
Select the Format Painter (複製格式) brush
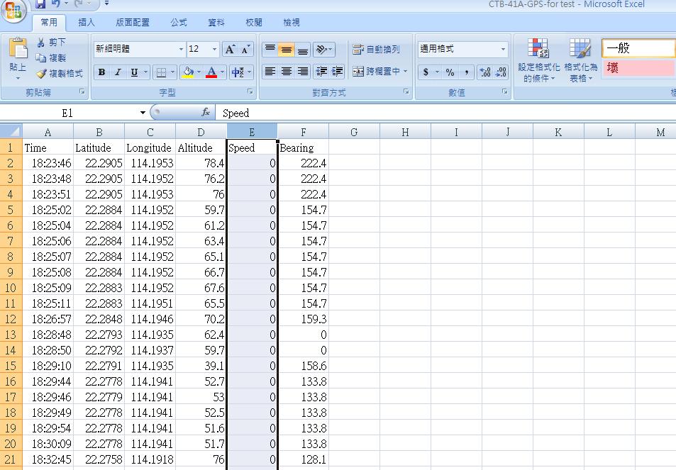pos(42,73)
